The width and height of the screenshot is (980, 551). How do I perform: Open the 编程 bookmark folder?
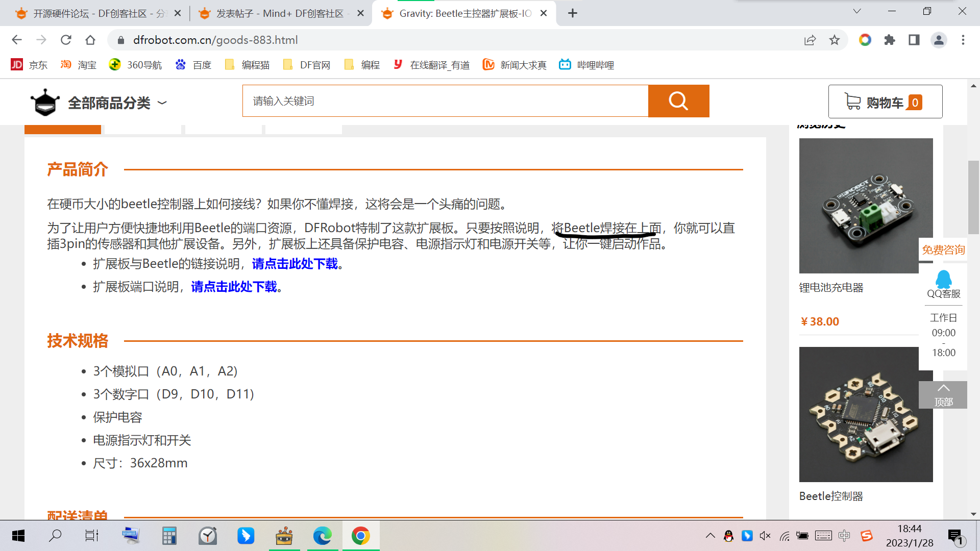362,65
